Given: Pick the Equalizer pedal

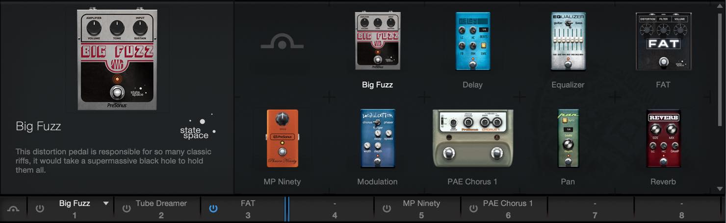Looking at the screenshot, I should pyautogui.click(x=568, y=41).
